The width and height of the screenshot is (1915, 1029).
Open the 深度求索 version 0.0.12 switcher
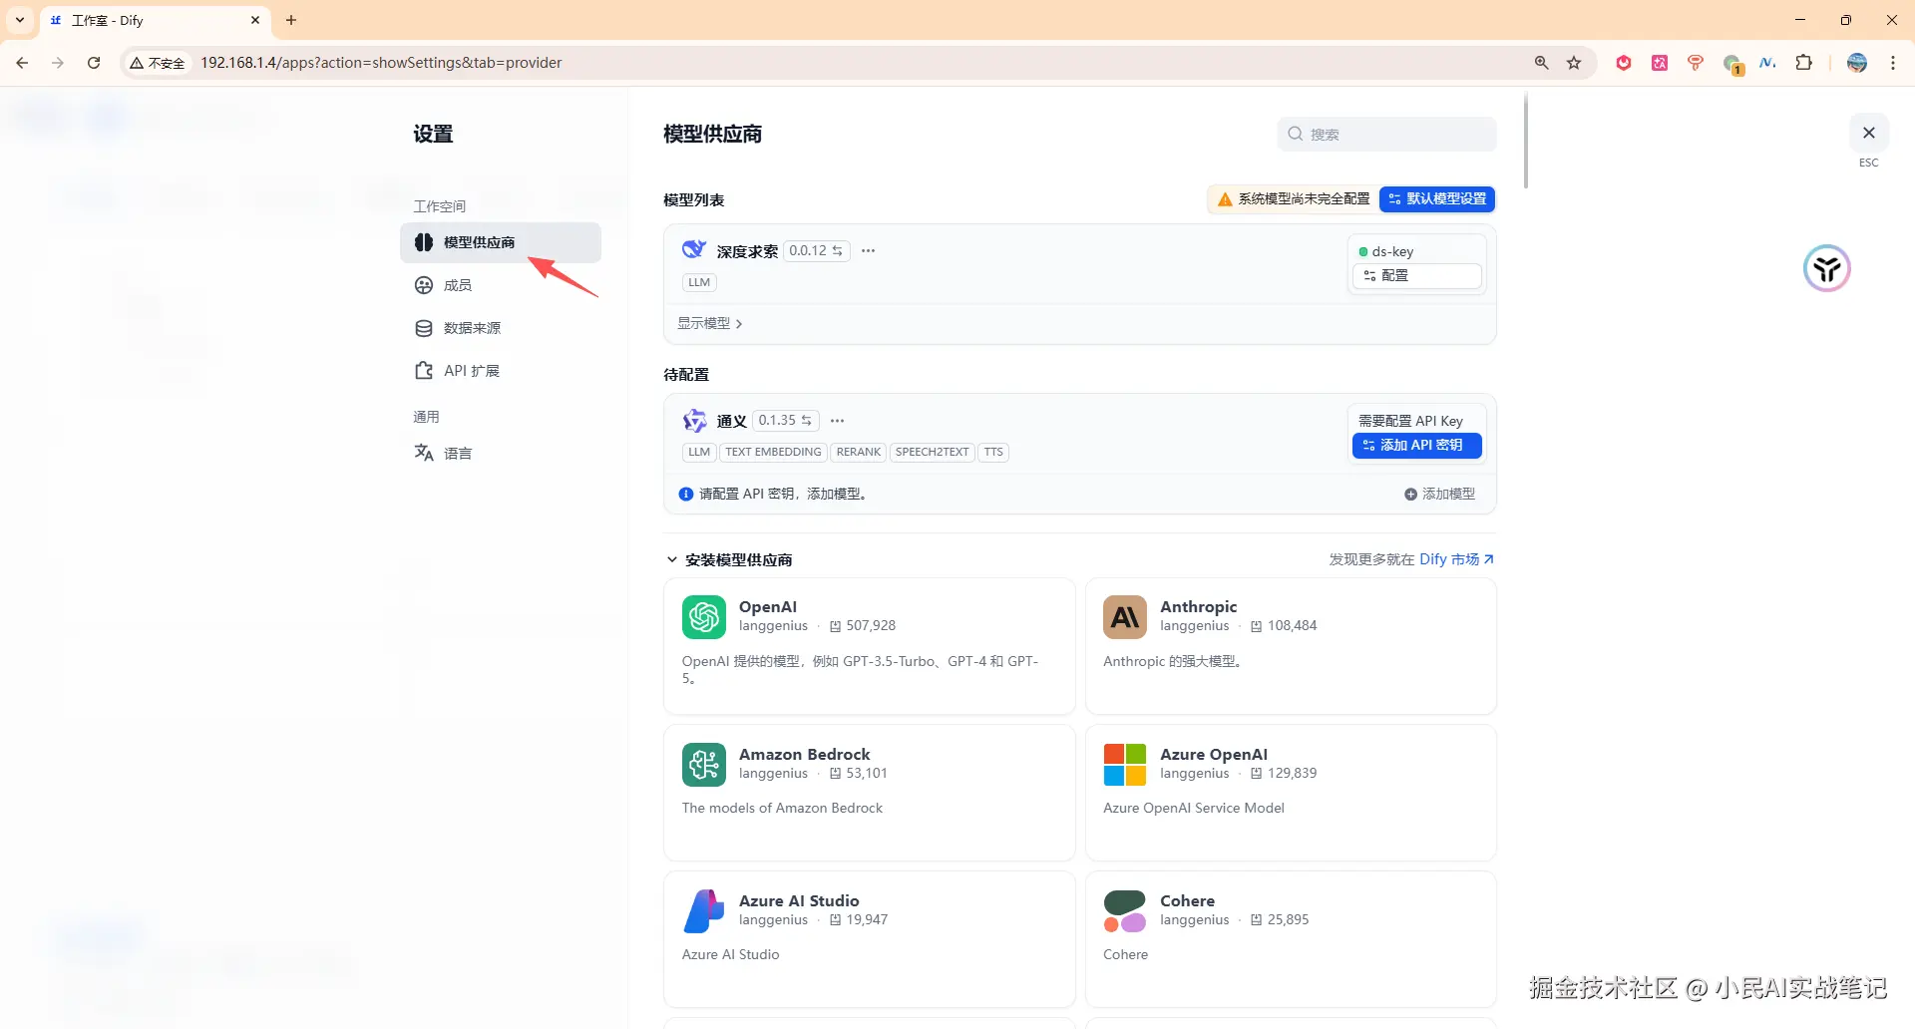point(816,251)
